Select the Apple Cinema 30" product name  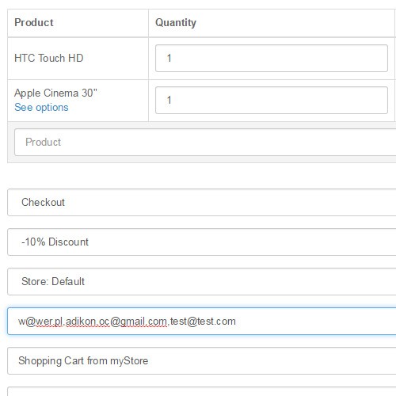click(x=55, y=93)
